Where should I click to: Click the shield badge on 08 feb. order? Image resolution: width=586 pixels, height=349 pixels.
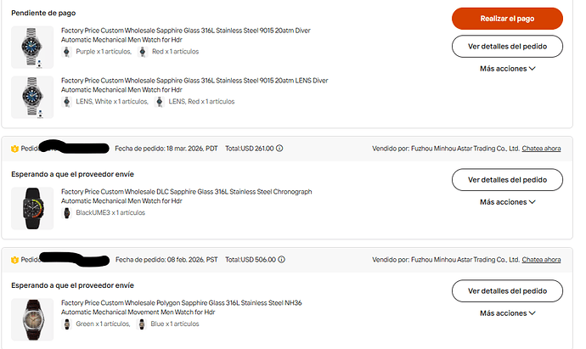click(15, 260)
